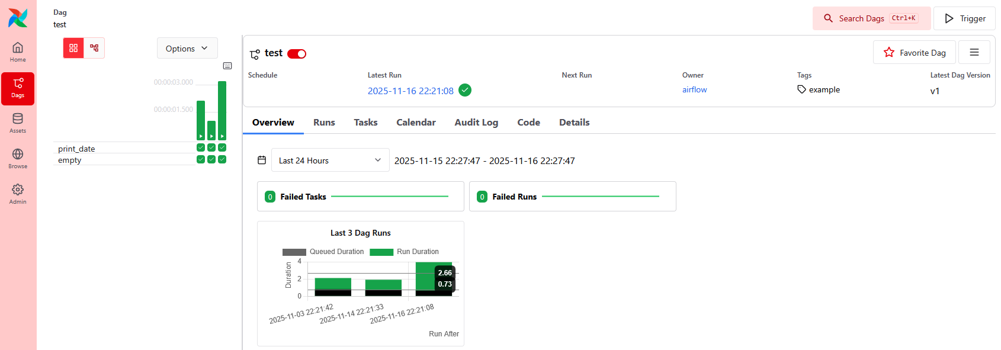Click the keyboard shortcuts icon
This screenshot has width=1001, height=350.
(227, 66)
